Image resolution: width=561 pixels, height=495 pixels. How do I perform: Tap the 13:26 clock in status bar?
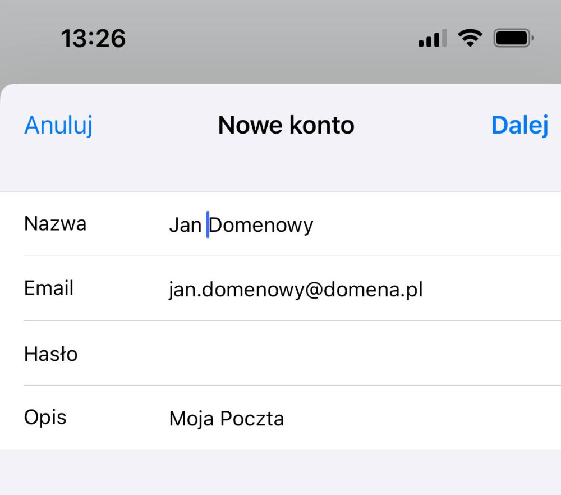point(93,39)
